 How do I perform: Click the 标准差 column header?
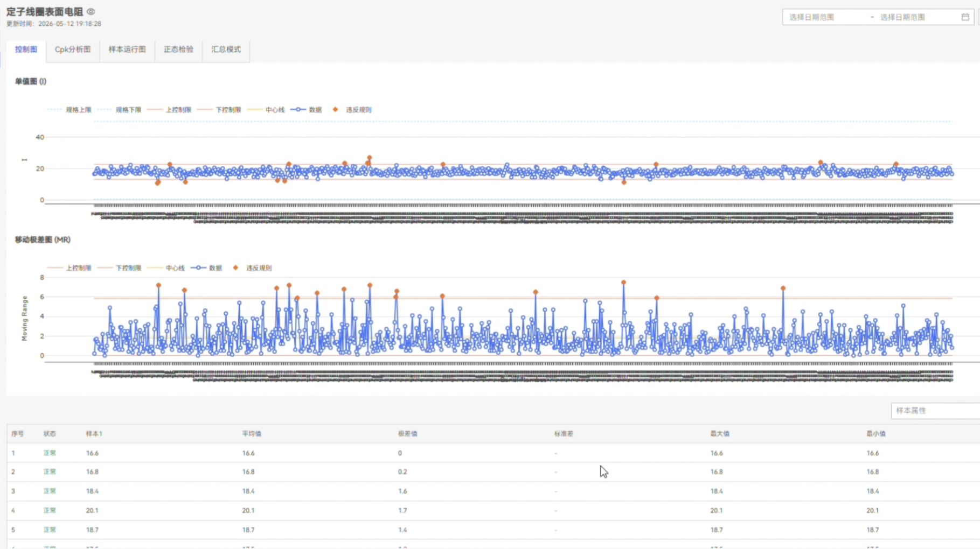point(564,434)
